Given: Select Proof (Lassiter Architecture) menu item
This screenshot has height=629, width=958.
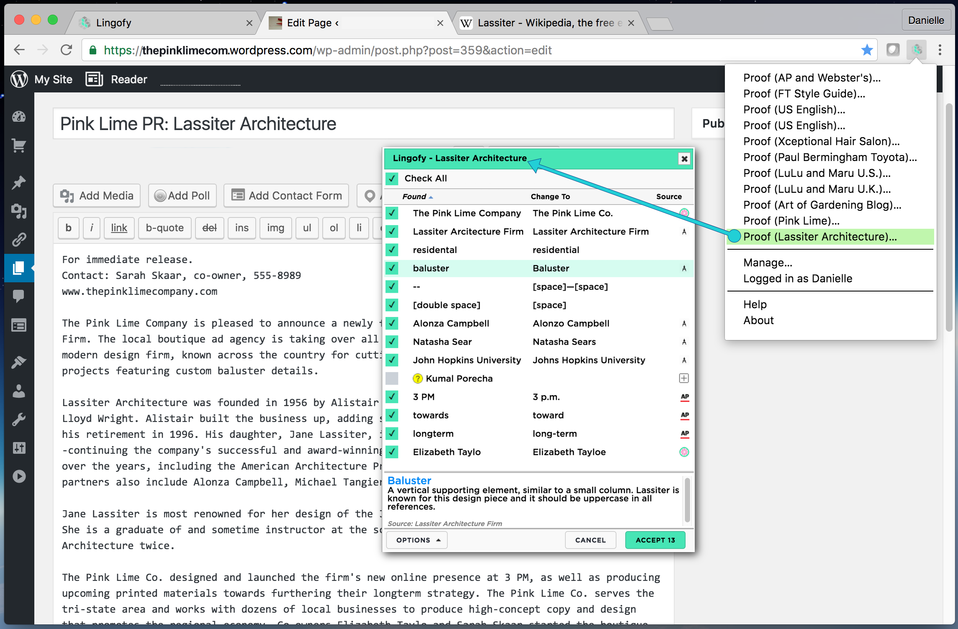Looking at the screenshot, I should tap(830, 237).
